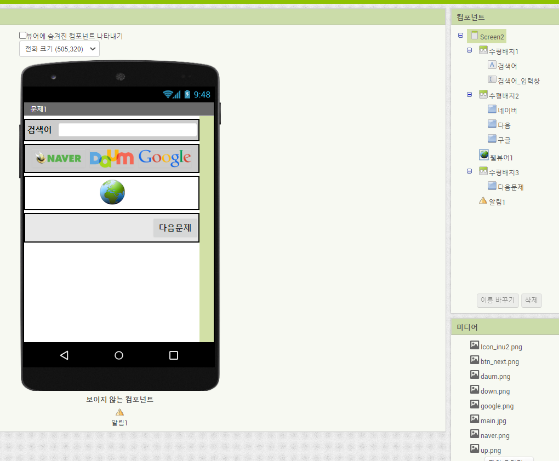
Task: Select the 다음문제 tree item label
Action: 511,187
